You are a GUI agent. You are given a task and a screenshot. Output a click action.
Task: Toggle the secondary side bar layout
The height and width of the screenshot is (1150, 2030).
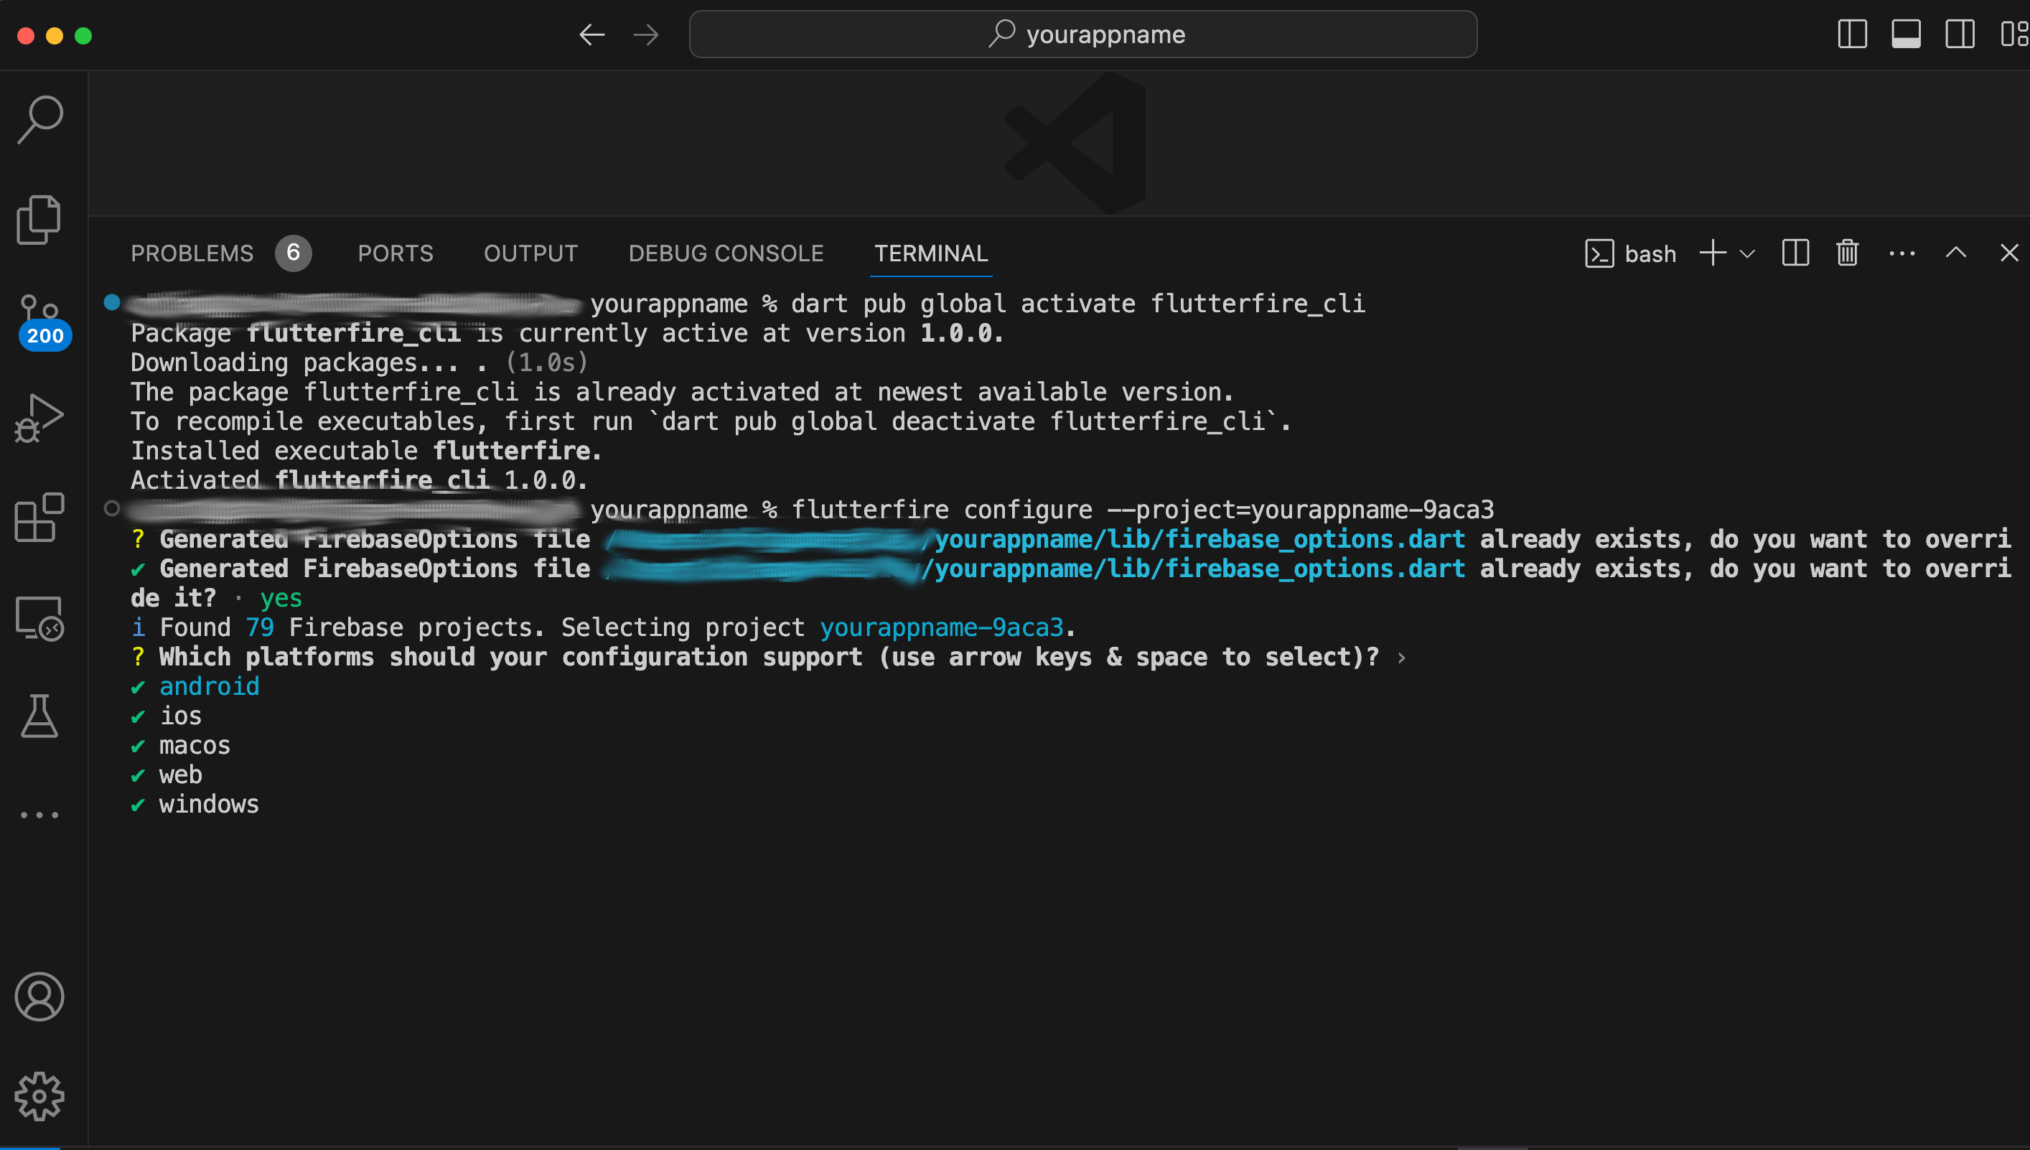tap(1959, 34)
